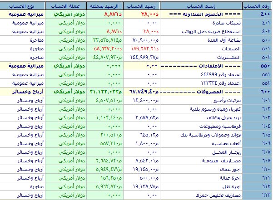The width and height of the screenshot is (273, 200).
Task: Click the نوع الحساب column header
Action: point(22,6)
